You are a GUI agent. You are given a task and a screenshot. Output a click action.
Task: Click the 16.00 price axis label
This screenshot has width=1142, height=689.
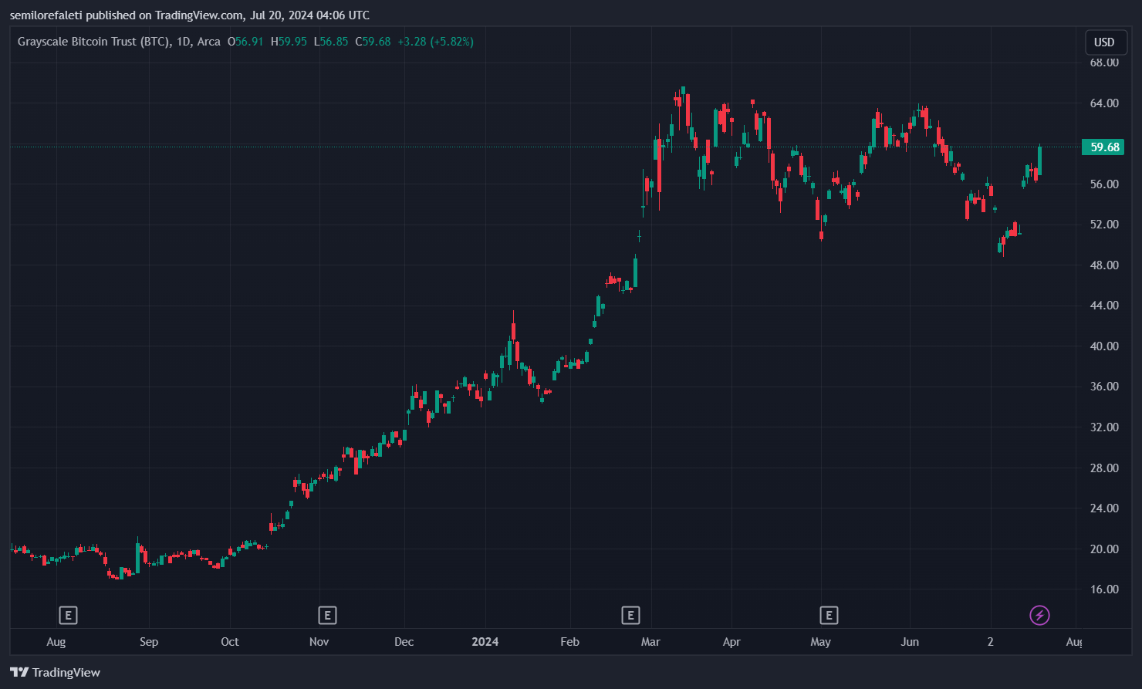[x=1104, y=589]
